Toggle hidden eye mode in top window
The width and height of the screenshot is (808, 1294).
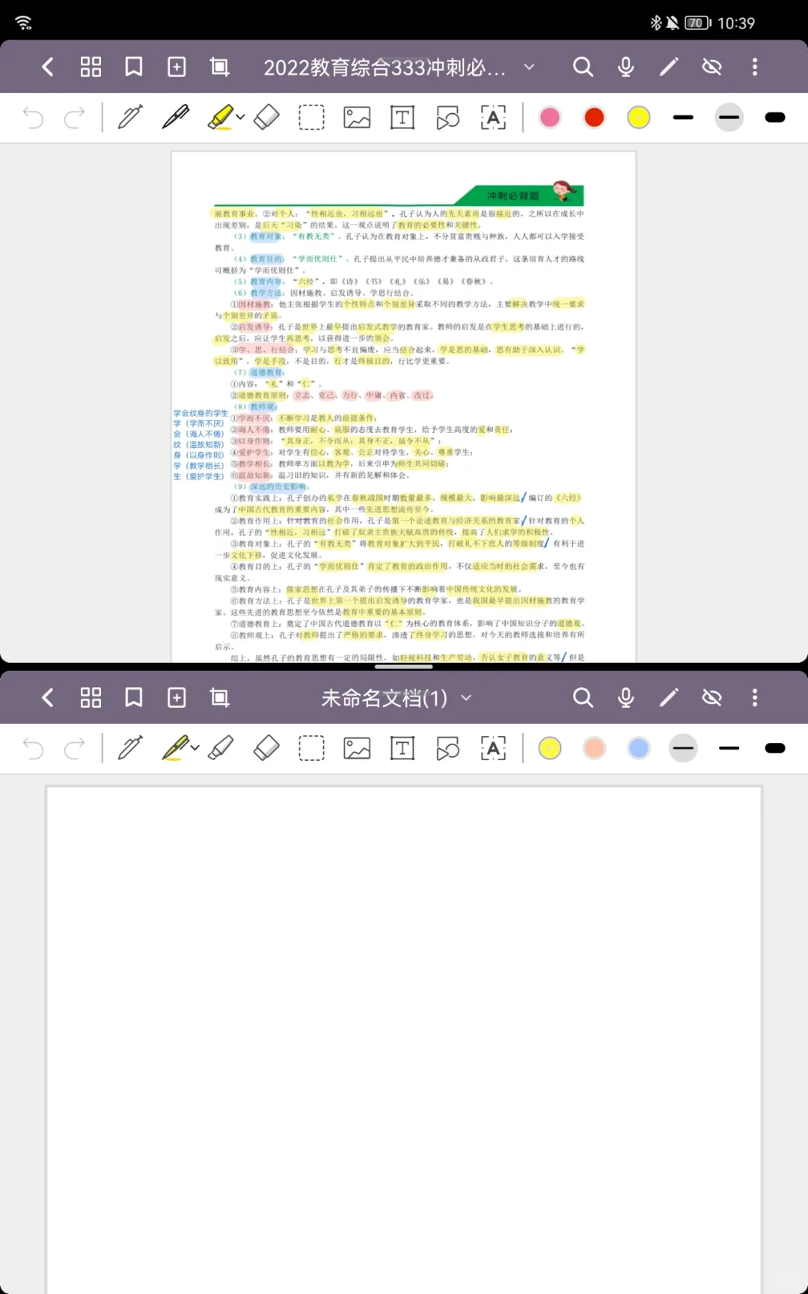pos(711,67)
